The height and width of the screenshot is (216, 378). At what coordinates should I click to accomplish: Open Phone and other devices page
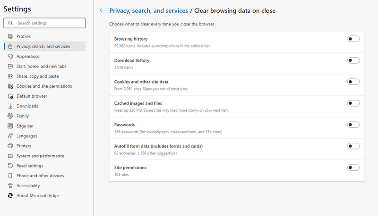(40, 176)
